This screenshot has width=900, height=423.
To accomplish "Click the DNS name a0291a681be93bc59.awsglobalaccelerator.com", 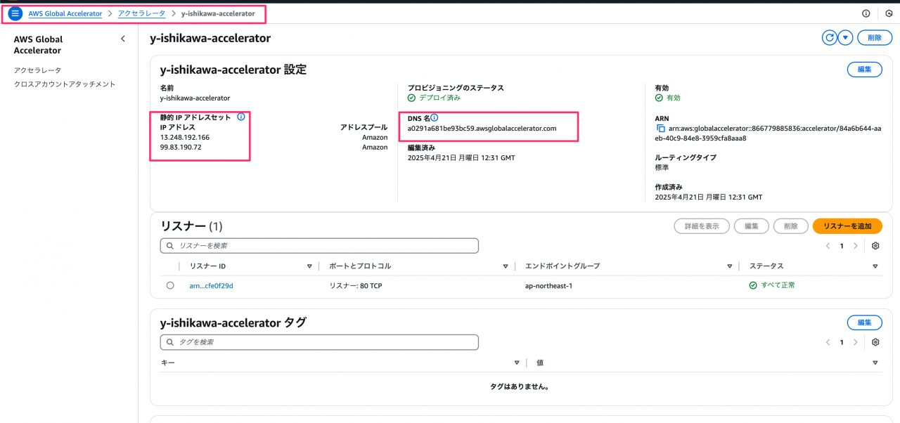I will click(482, 129).
